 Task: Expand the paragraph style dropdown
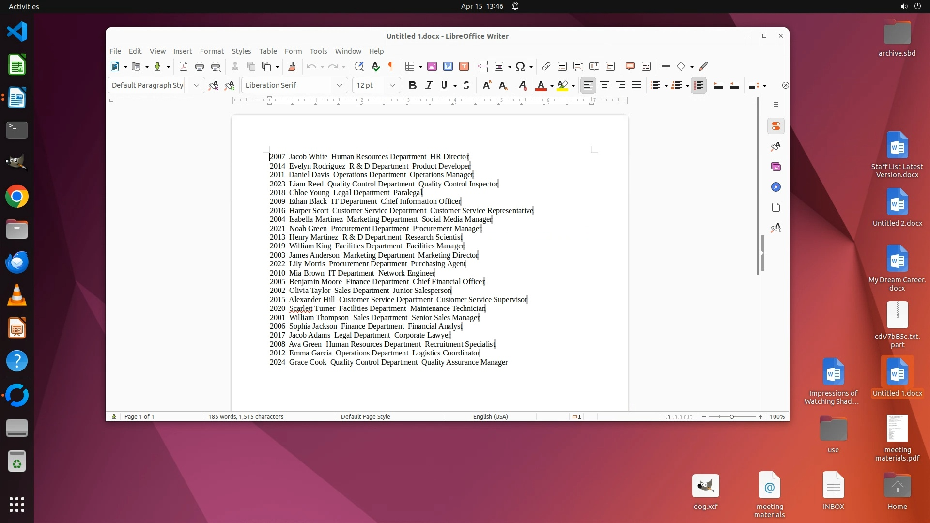(196, 86)
